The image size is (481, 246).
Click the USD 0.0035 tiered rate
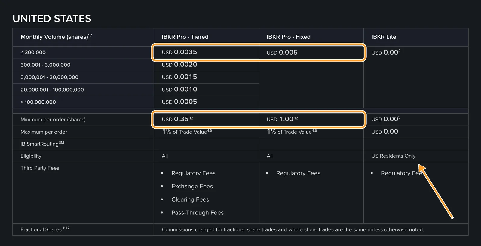pos(179,52)
